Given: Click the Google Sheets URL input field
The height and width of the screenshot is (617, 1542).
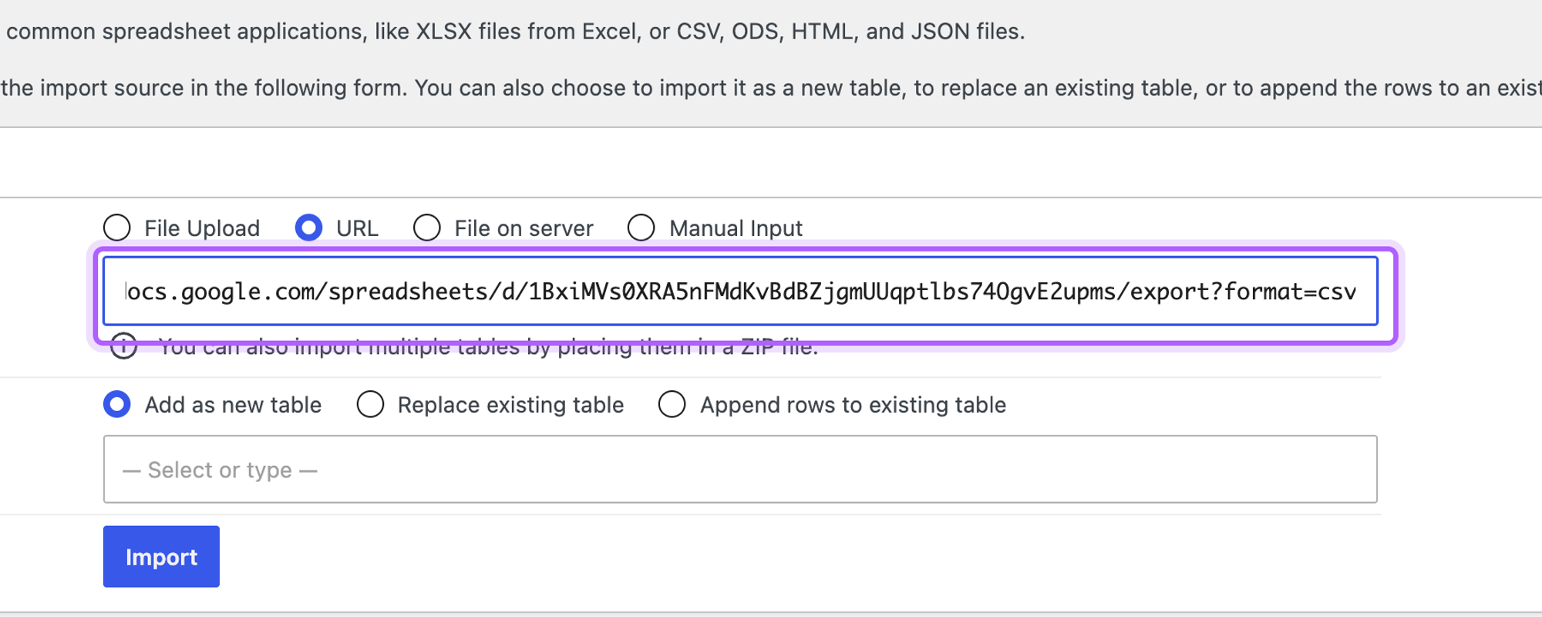Looking at the screenshot, I should (740, 291).
